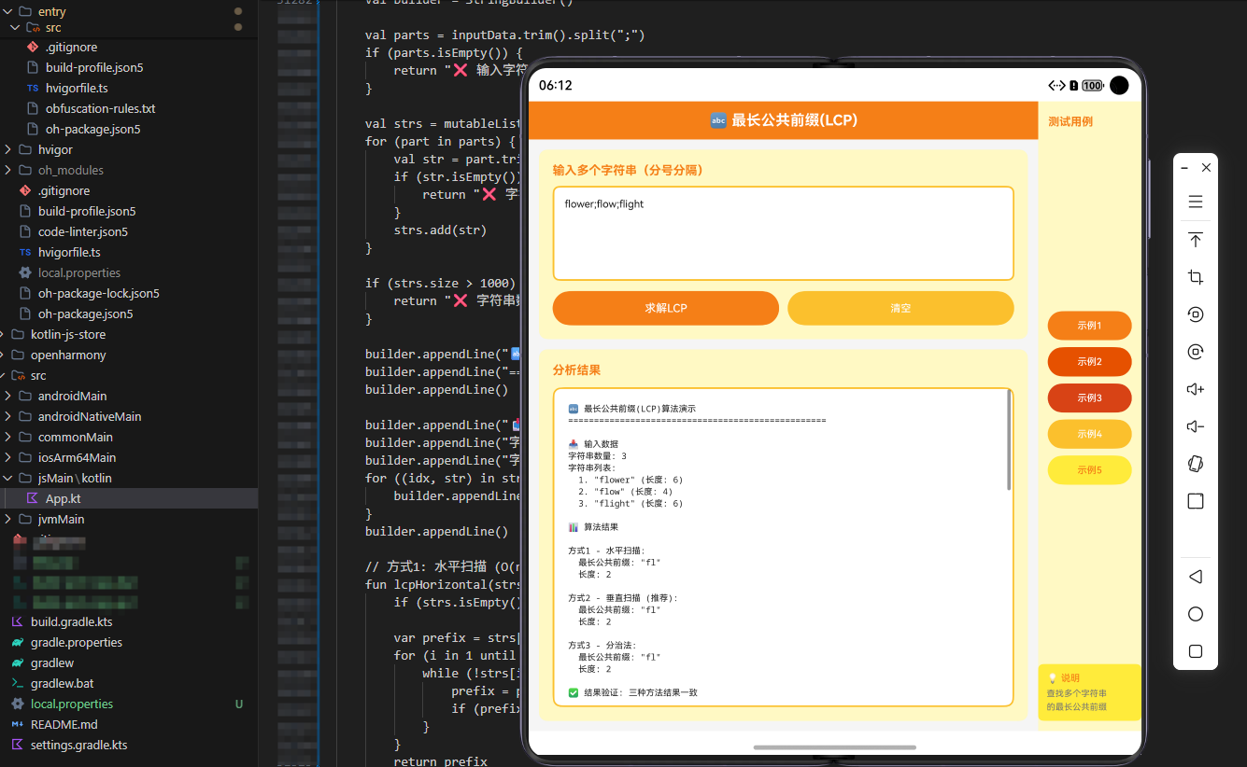Screen dimensions: 1247x767
Task: Click the 测试用例 heading in the app
Action: click(1070, 121)
